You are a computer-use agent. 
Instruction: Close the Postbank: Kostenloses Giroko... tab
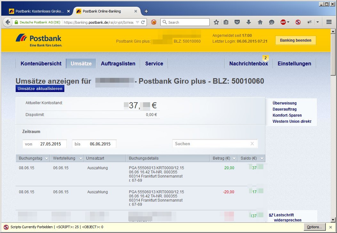pyautogui.click(x=68, y=11)
